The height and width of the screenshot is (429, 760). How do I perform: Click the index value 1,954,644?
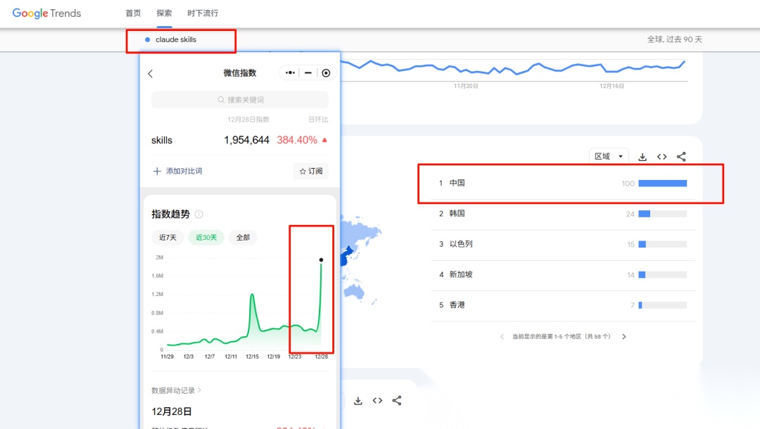coord(246,140)
